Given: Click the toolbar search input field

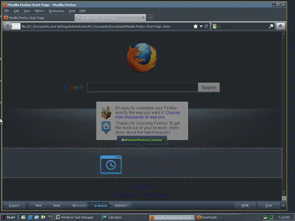Looking at the screenshot, I should tap(244, 26).
